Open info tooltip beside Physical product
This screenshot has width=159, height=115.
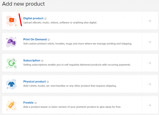pyautogui.click(x=48, y=82)
